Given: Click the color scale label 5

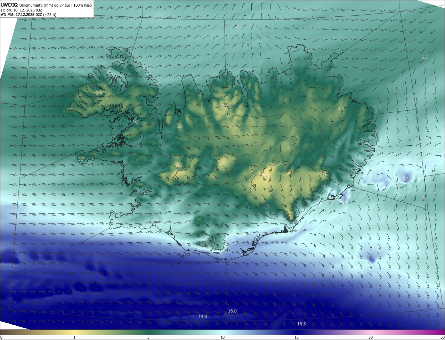Looking at the screenshot, I should (x=148, y=337).
